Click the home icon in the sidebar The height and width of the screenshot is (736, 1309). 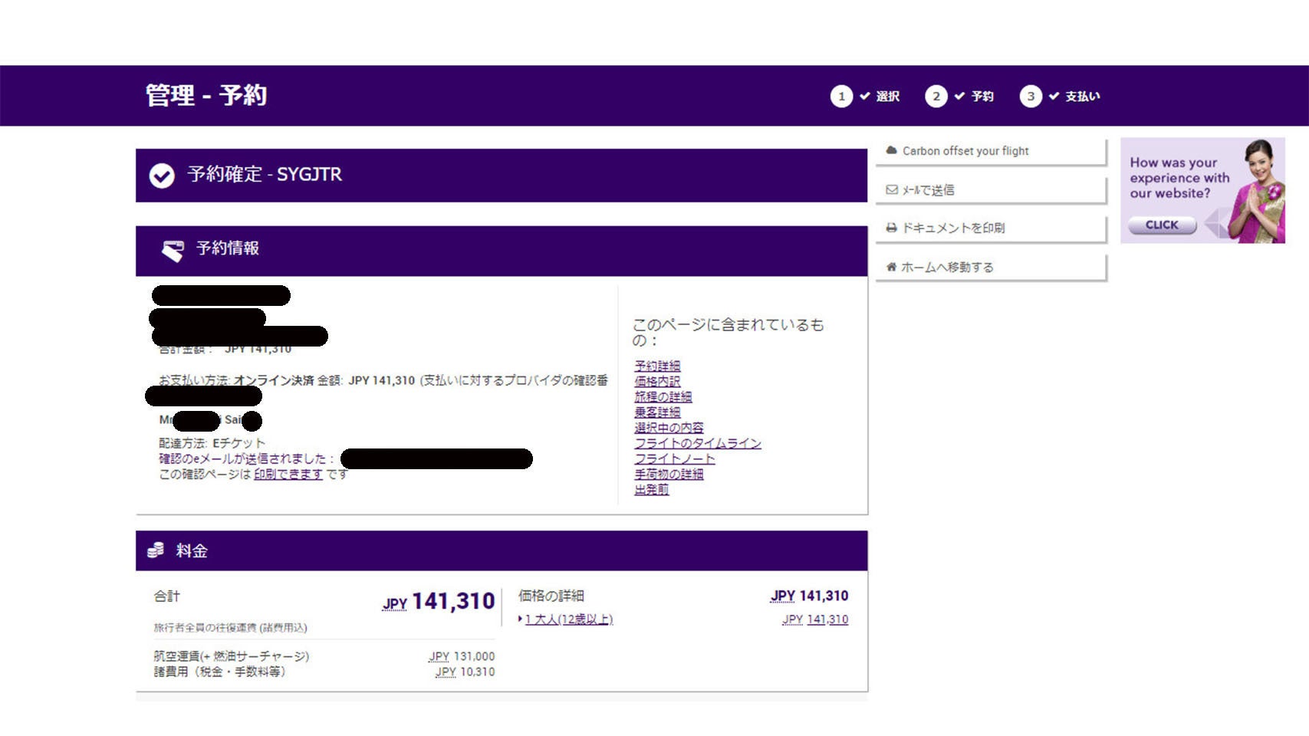(891, 267)
